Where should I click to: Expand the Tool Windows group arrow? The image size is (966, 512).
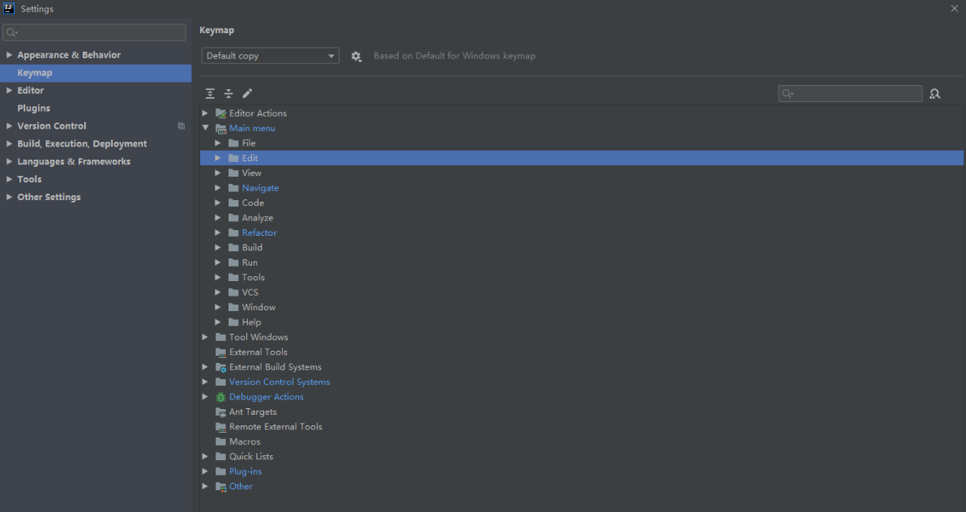[206, 337]
